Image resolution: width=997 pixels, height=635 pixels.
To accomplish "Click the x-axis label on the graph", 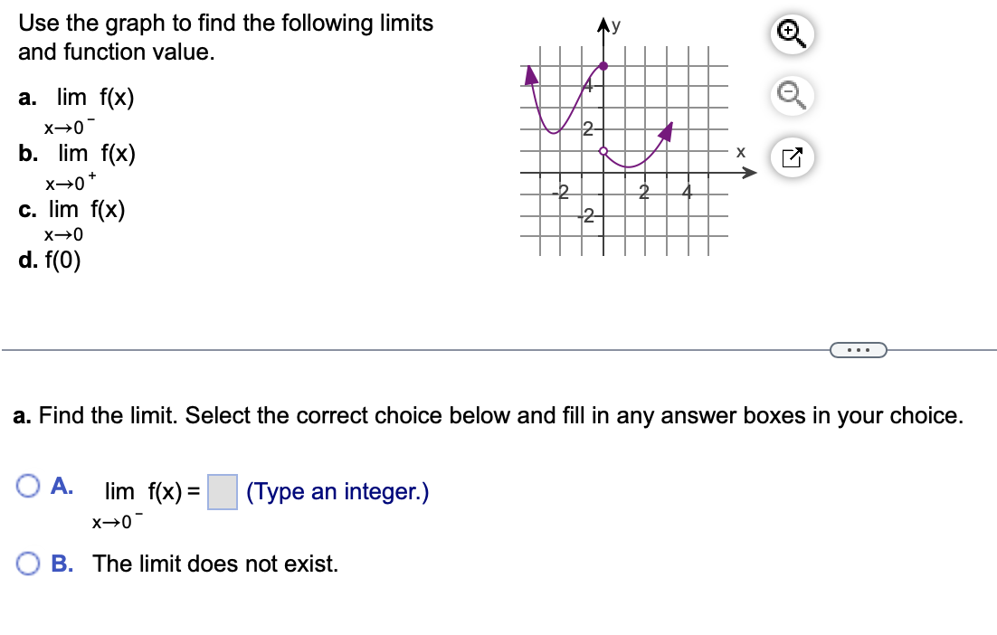I will (x=740, y=154).
